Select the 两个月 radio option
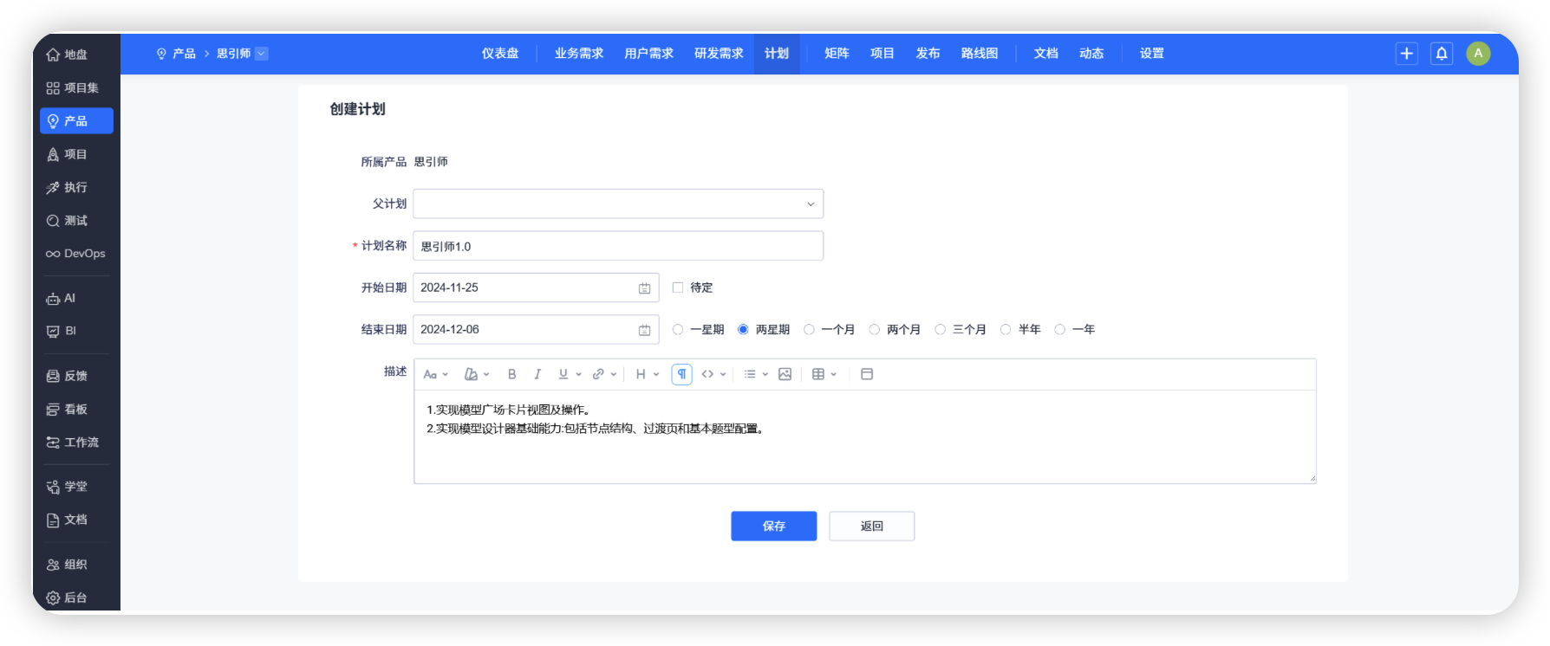The width and height of the screenshot is (1550, 646). [x=875, y=329]
